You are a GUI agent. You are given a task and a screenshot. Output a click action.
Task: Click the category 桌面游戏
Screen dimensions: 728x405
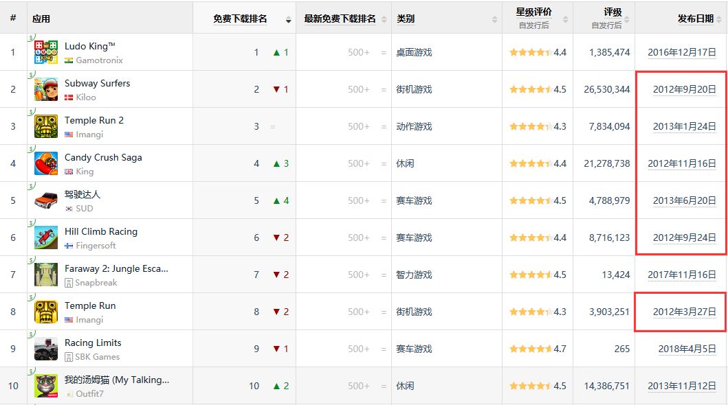click(x=414, y=52)
